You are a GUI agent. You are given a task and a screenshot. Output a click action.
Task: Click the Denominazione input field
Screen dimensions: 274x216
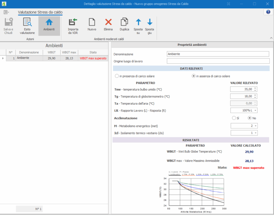click(218, 54)
